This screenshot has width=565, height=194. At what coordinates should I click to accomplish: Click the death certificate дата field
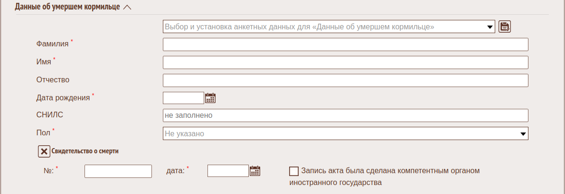[228, 171]
